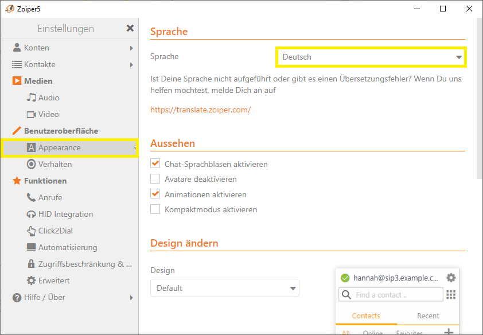This screenshot has height=335, width=483.
Task: Open Video settings via camera icon
Action: click(31, 115)
